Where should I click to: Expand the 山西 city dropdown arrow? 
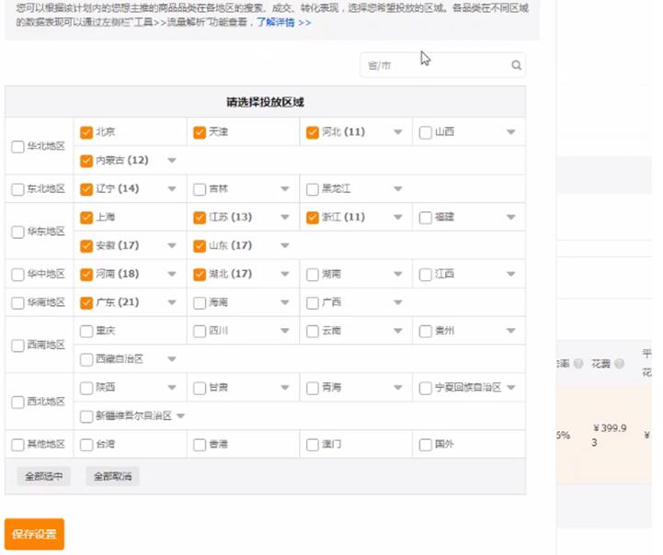(510, 132)
